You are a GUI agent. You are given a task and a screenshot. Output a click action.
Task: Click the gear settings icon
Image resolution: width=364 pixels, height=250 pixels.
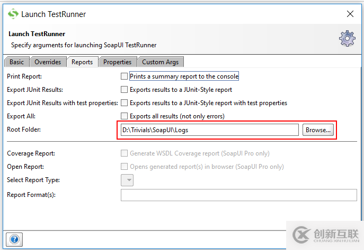coord(347,39)
